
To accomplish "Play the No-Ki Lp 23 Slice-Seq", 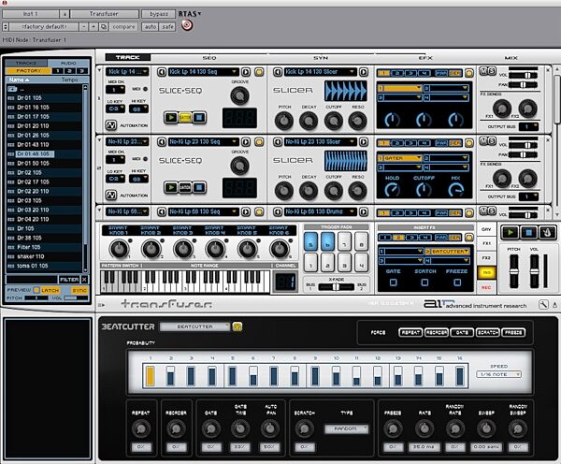I will coord(171,187).
